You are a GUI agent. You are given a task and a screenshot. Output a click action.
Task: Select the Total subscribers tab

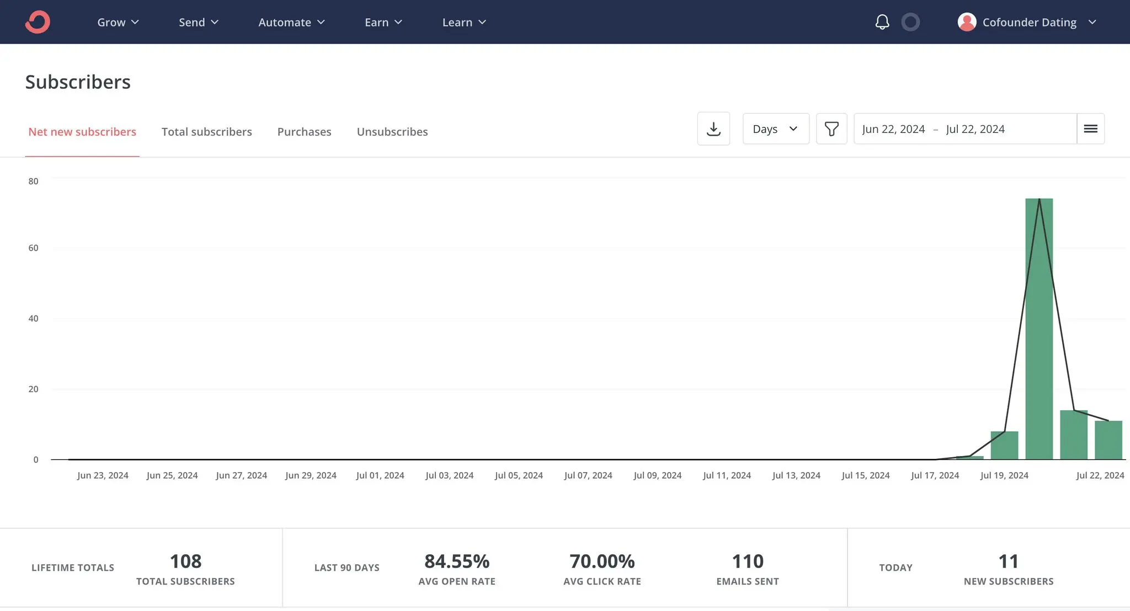(x=207, y=131)
